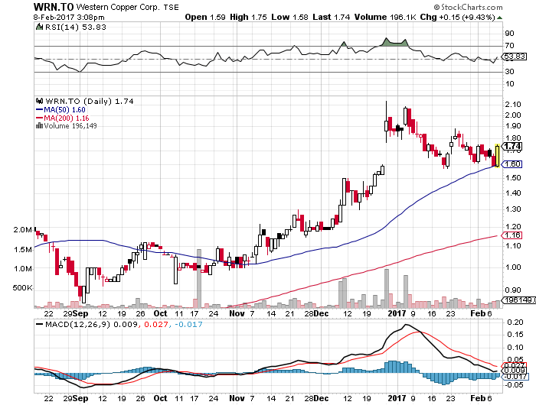Click the blue -0.017 MACD axis tag

pos(515,376)
